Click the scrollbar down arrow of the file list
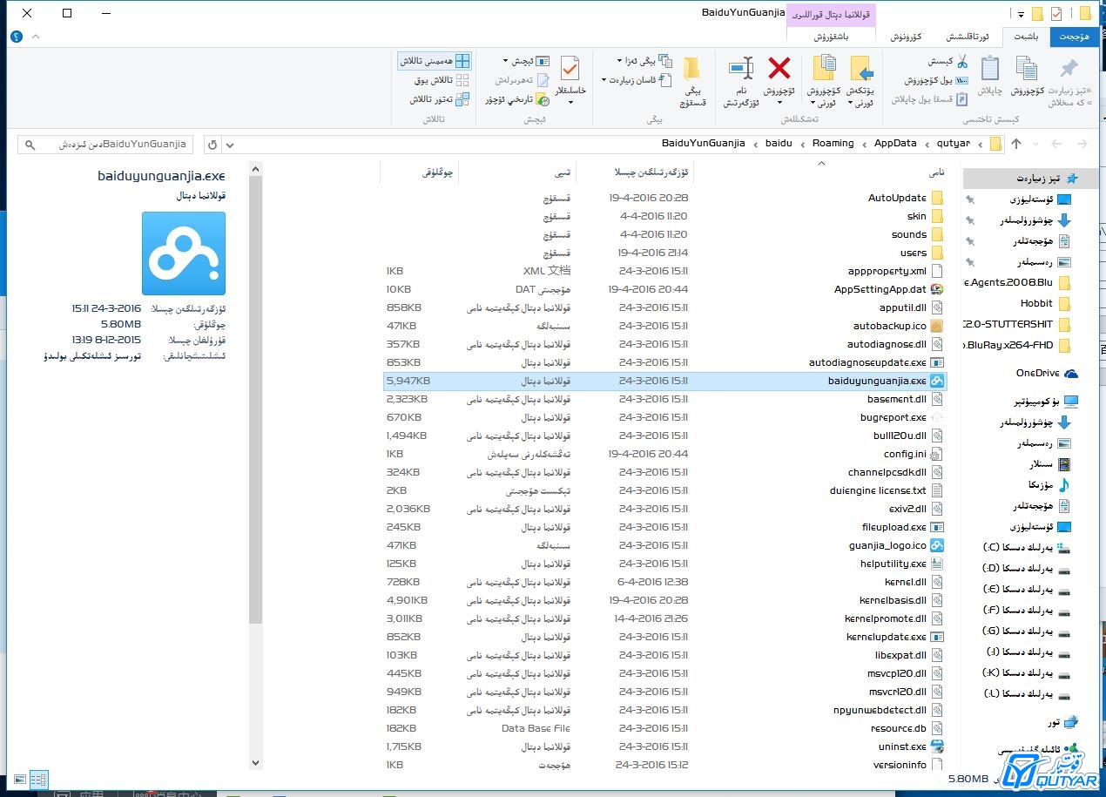Viewport: 1106px width, 797px height. (x=255, y=762)
